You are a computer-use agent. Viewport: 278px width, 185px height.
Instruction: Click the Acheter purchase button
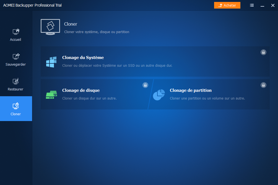tap(227, 5)
